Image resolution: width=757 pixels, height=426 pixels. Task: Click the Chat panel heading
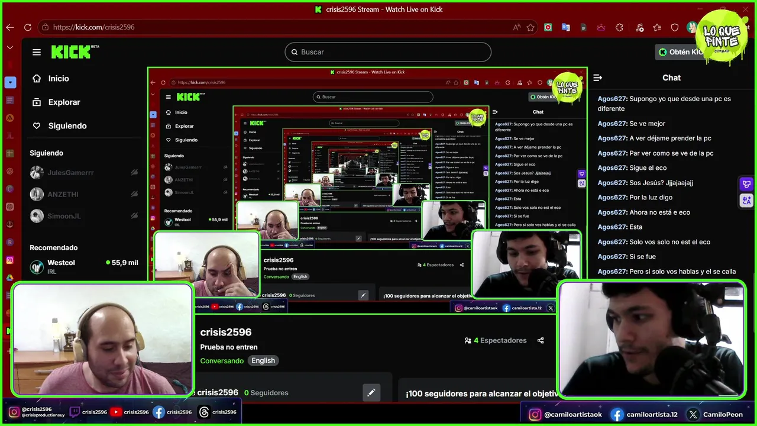671,78
